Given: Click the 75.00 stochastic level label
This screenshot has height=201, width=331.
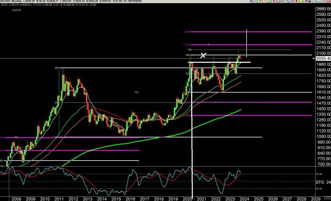Looking at the screenshot, I should coord(319,174).
